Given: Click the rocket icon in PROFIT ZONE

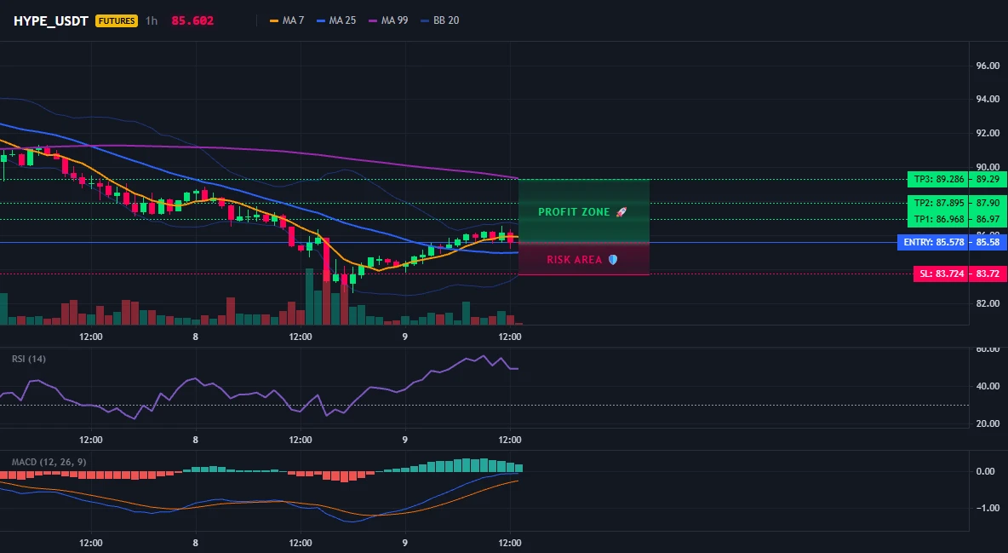Looking at the screenshot, I should point(621,212).
